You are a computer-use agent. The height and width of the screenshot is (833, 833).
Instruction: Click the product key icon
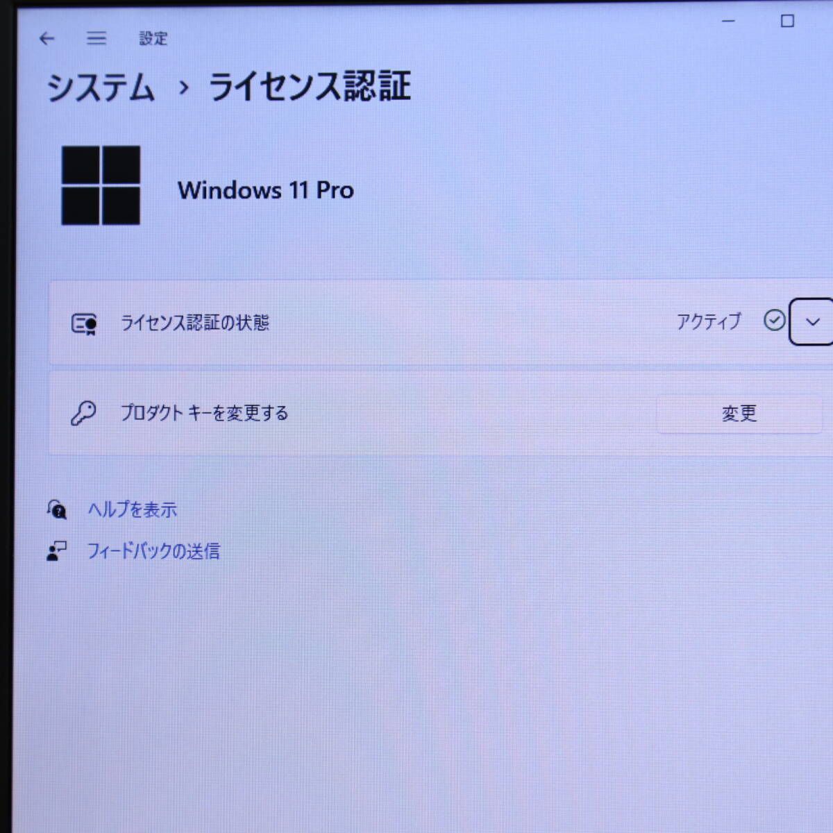83,413
